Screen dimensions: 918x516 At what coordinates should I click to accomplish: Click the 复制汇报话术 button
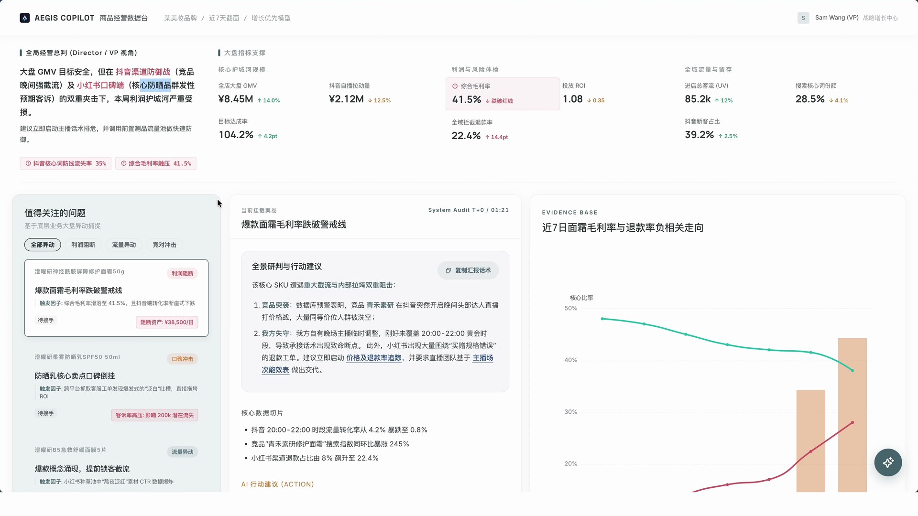468,270
